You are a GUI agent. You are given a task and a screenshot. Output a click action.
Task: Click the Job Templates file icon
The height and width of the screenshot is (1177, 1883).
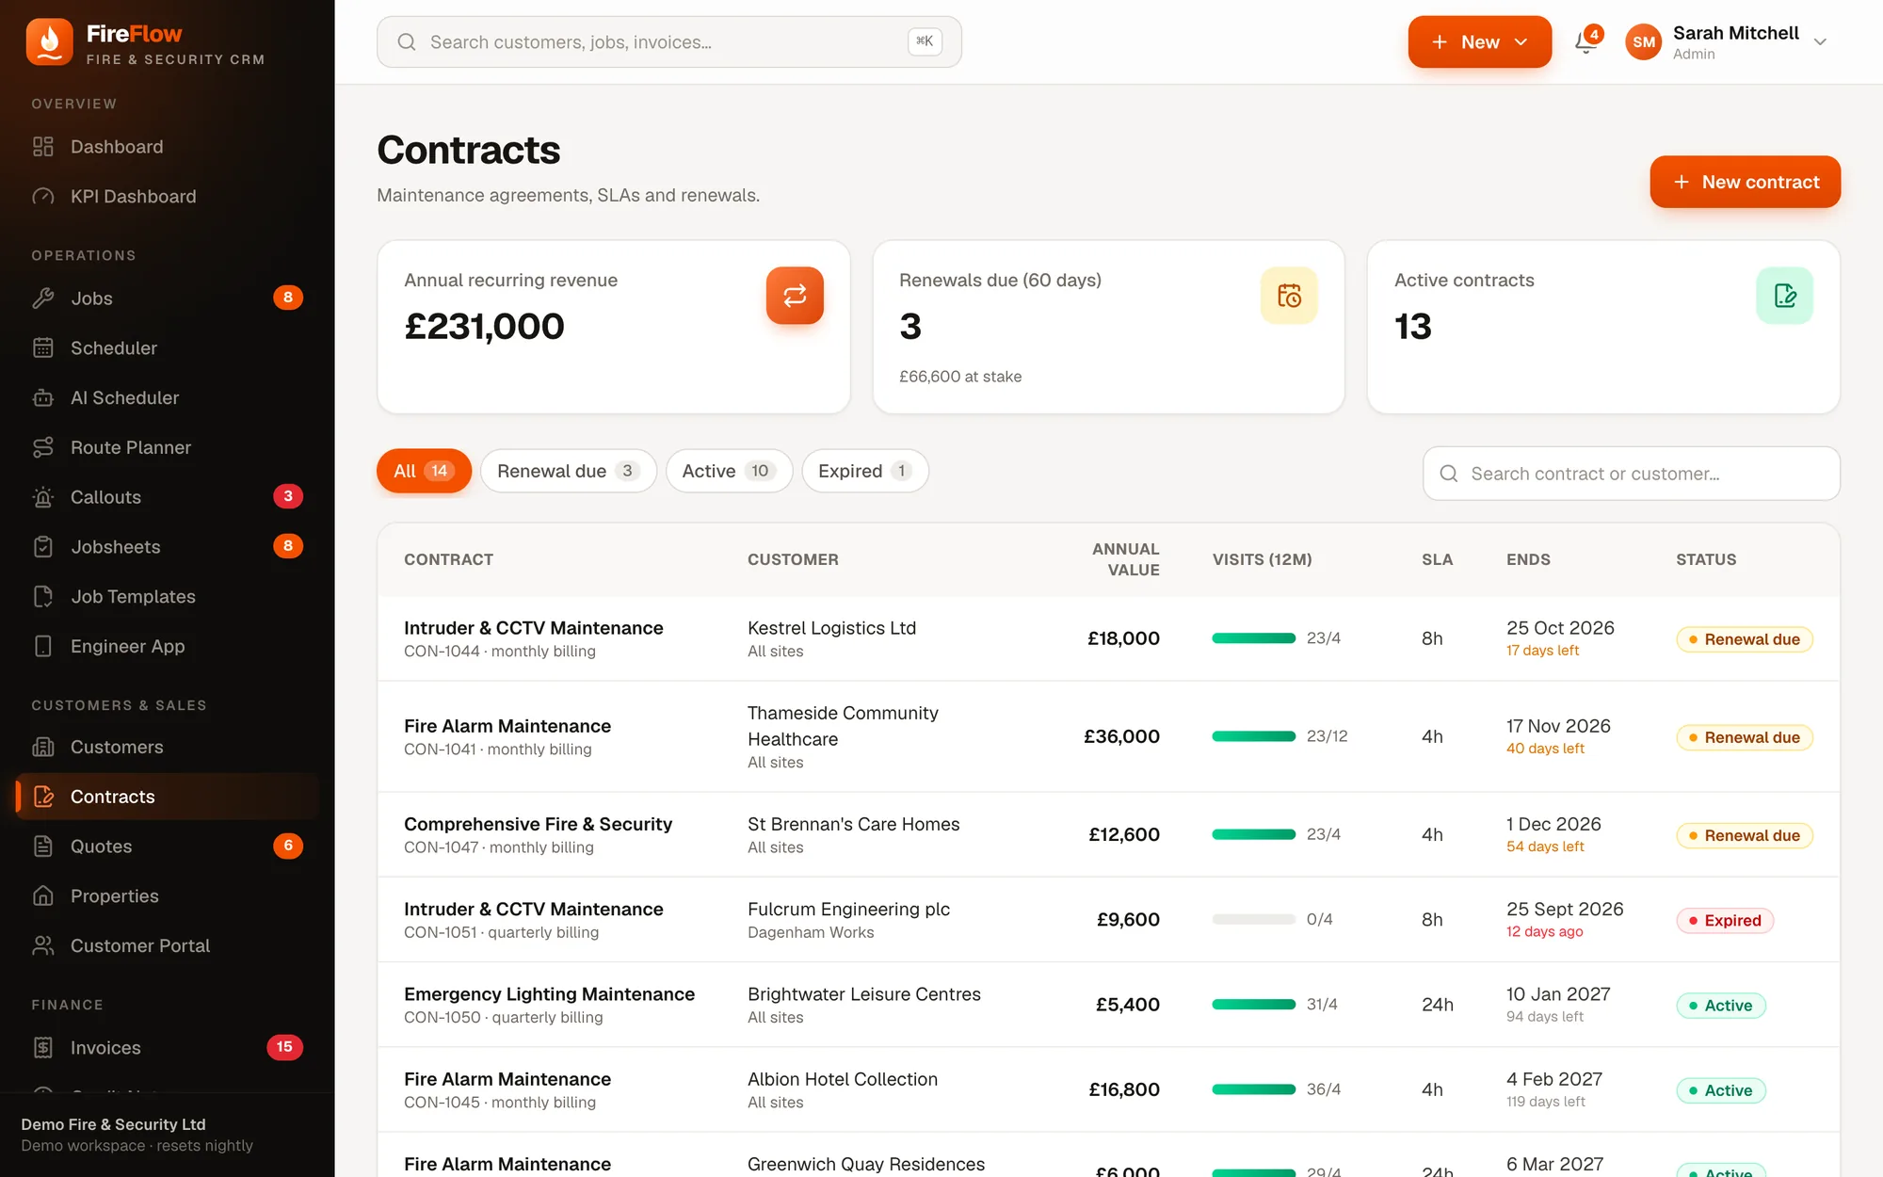[x=43, y=597]
